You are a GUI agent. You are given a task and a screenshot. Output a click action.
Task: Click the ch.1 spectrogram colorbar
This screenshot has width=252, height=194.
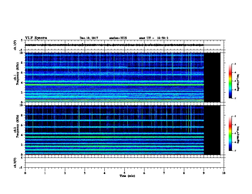(230, 81)
